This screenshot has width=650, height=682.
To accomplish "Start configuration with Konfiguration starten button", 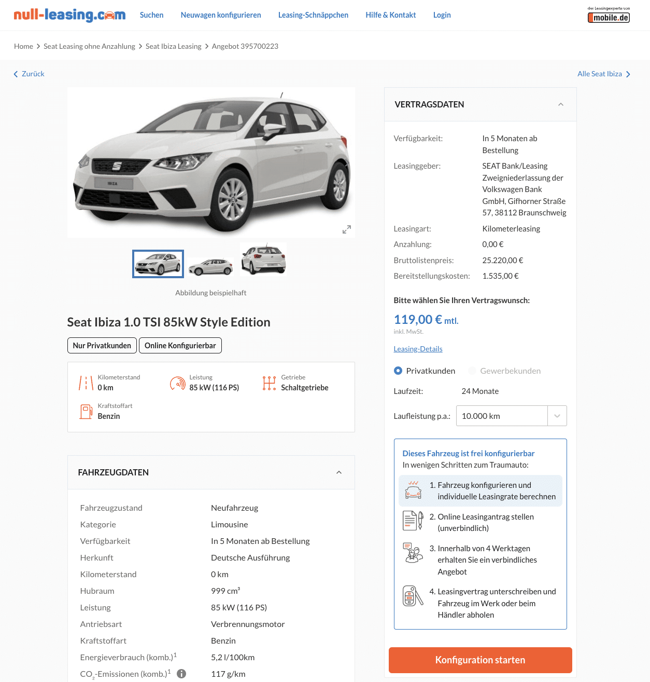I will tap(480, 660).
